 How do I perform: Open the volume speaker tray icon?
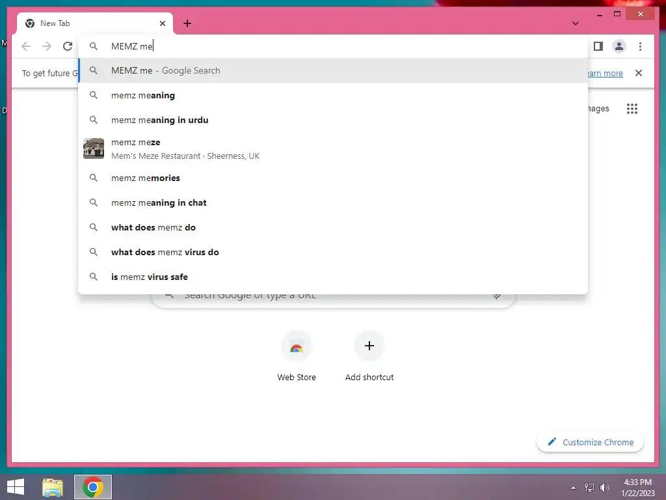coord(604,488)
